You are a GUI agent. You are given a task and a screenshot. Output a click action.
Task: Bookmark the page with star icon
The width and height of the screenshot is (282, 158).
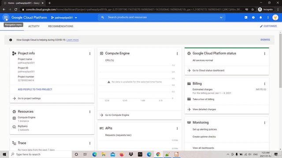pyautogui.click(x=252, y=10)
